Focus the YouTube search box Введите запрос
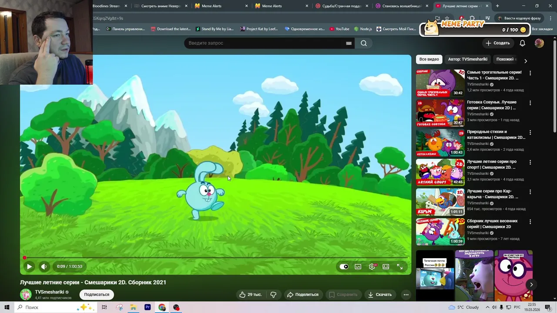Screen dimensions: 557x313 point(265,43)
